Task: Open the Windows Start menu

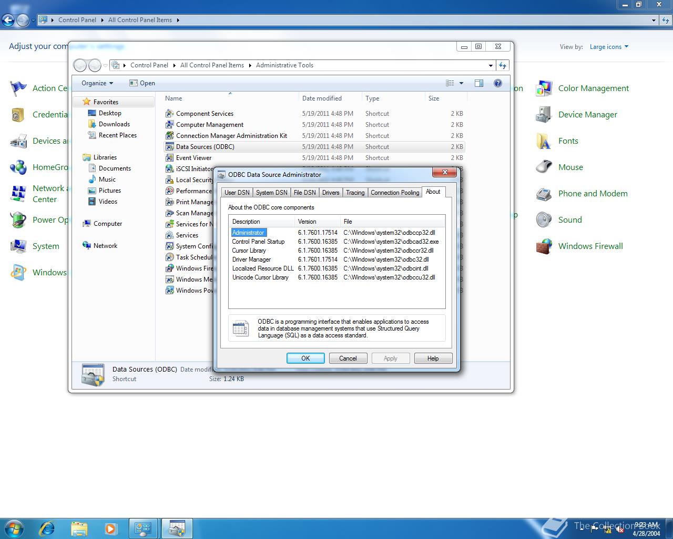Action: coord(14,528)
